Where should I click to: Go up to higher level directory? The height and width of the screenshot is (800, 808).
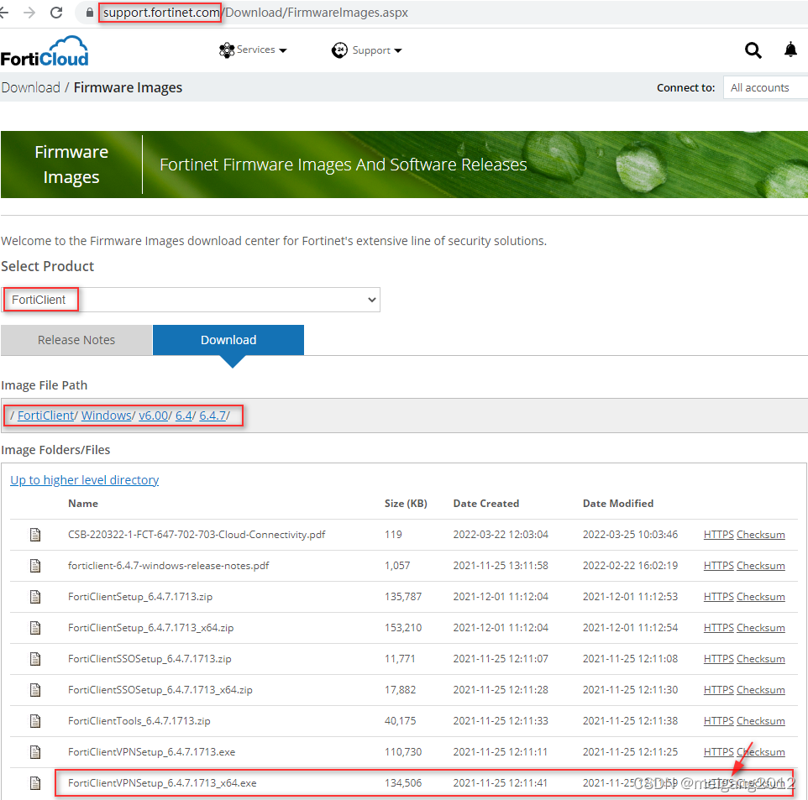point(85,480)
